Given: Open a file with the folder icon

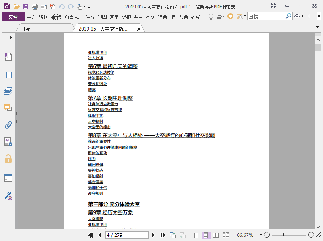Looking at the screenshot, I should pyautogui.click(x=16, y=7).
